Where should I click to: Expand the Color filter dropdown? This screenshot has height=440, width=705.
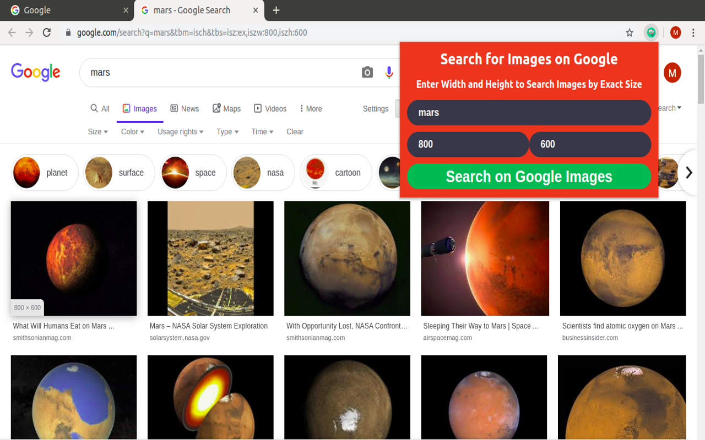pyautogui.click(x=132, y=132)
